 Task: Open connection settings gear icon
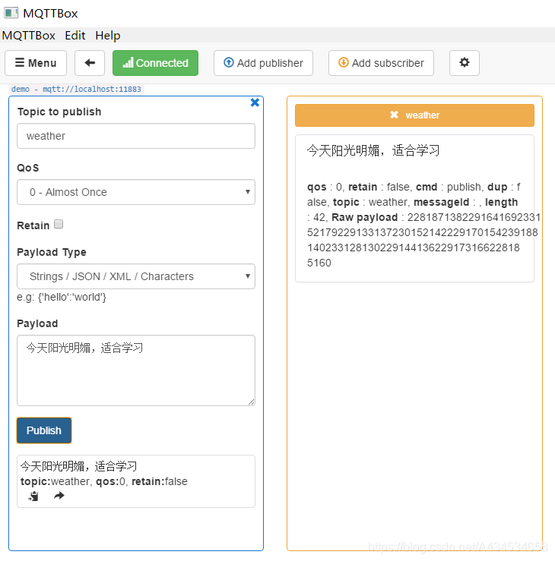tap(465, 63)
